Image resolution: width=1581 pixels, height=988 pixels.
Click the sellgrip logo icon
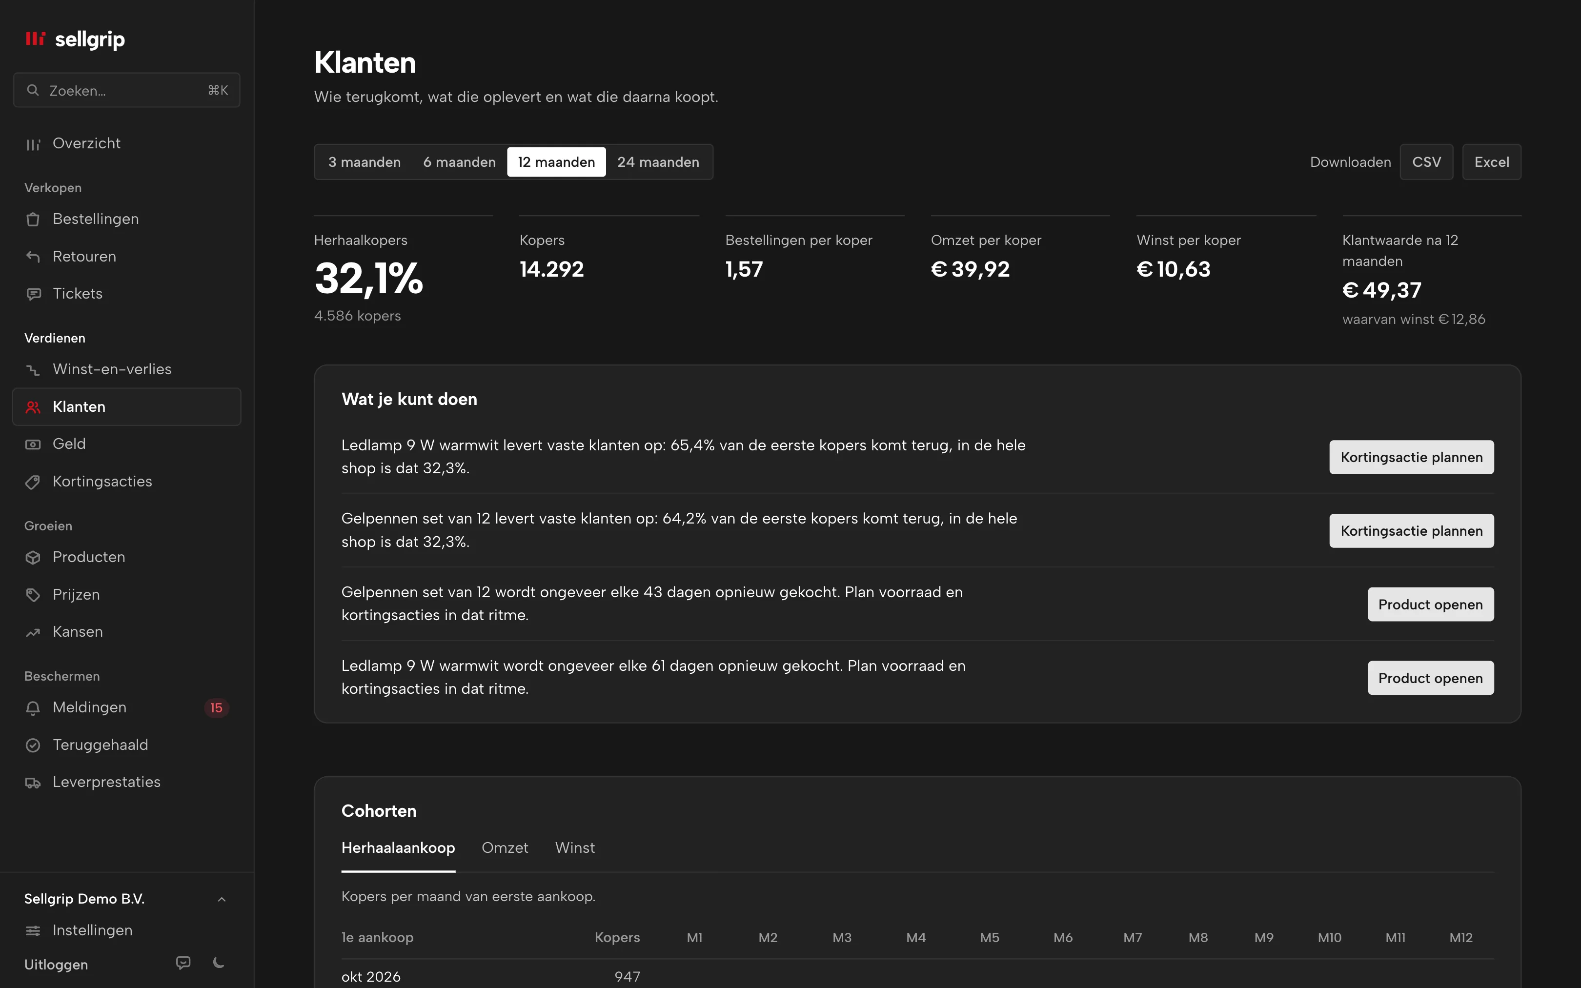[x=35, y=39]
